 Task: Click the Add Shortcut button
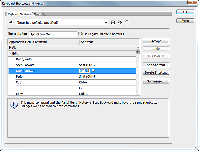(x=156, y=65)
